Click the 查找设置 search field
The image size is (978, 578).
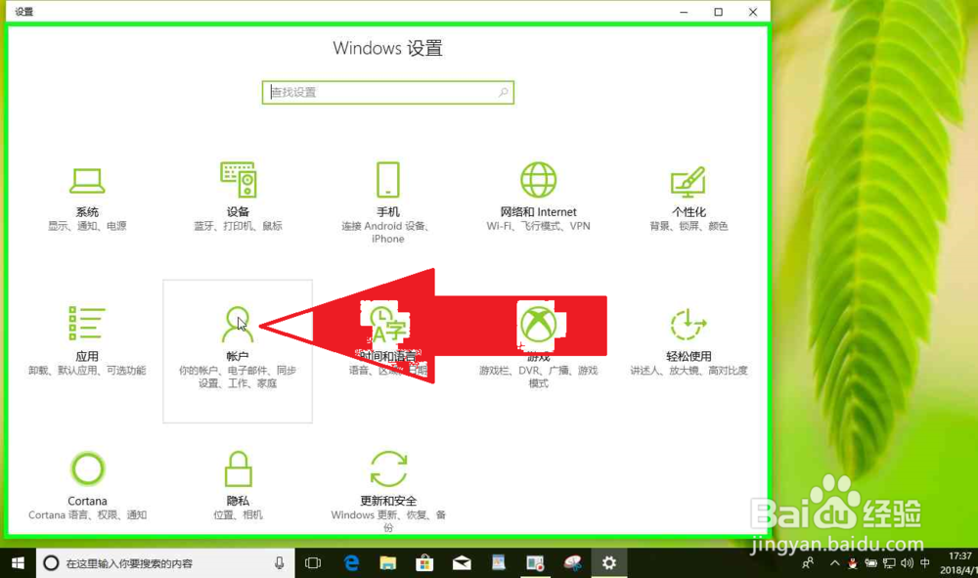pyautogui.click(x=387, y=91)
